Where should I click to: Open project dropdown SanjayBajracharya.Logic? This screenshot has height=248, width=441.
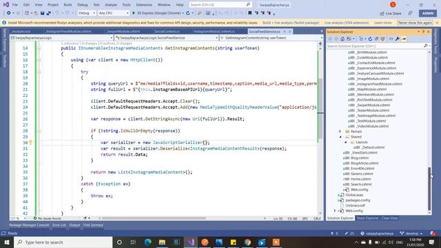[61, 38]
